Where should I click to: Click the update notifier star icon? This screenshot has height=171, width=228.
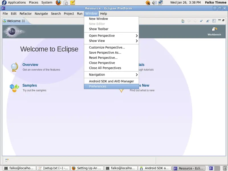[148, 3]
